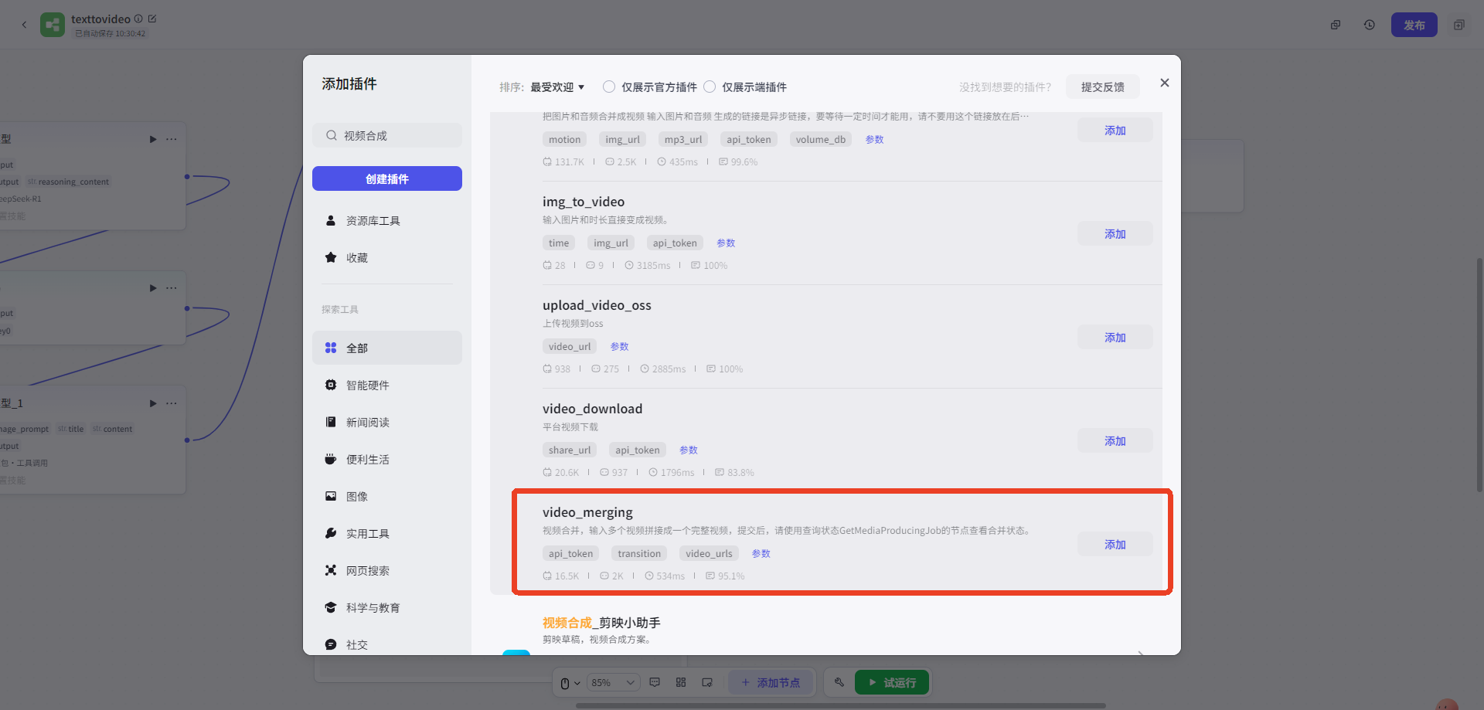
Task: Open 资源库工具 in sidebar
Action: tap(373, 221)
